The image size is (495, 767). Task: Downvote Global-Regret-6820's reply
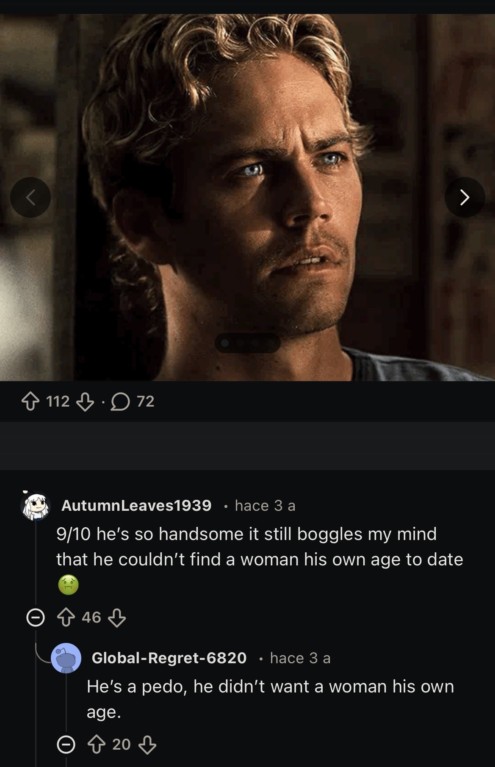(147, 745)
